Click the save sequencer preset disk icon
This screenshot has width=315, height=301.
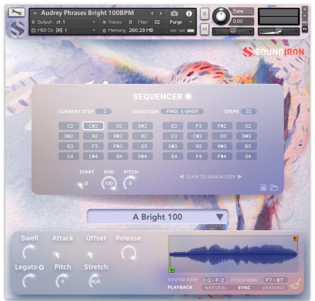tap(263, 187)
